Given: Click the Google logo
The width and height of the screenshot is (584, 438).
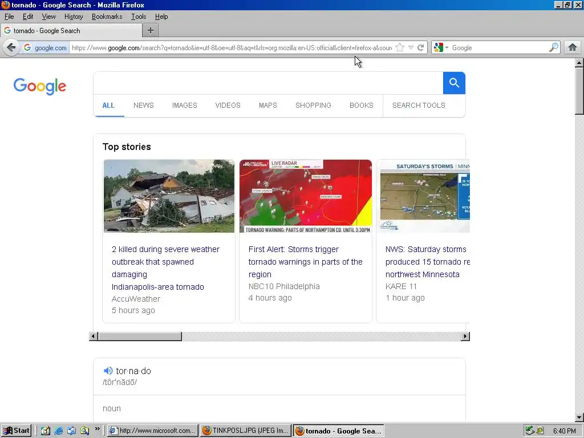Looking at the screenshot, I should (x=40, y=87).
